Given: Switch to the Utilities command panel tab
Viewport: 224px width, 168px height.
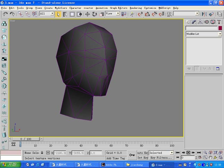Looking at the screenshot, I should (219, 22).
